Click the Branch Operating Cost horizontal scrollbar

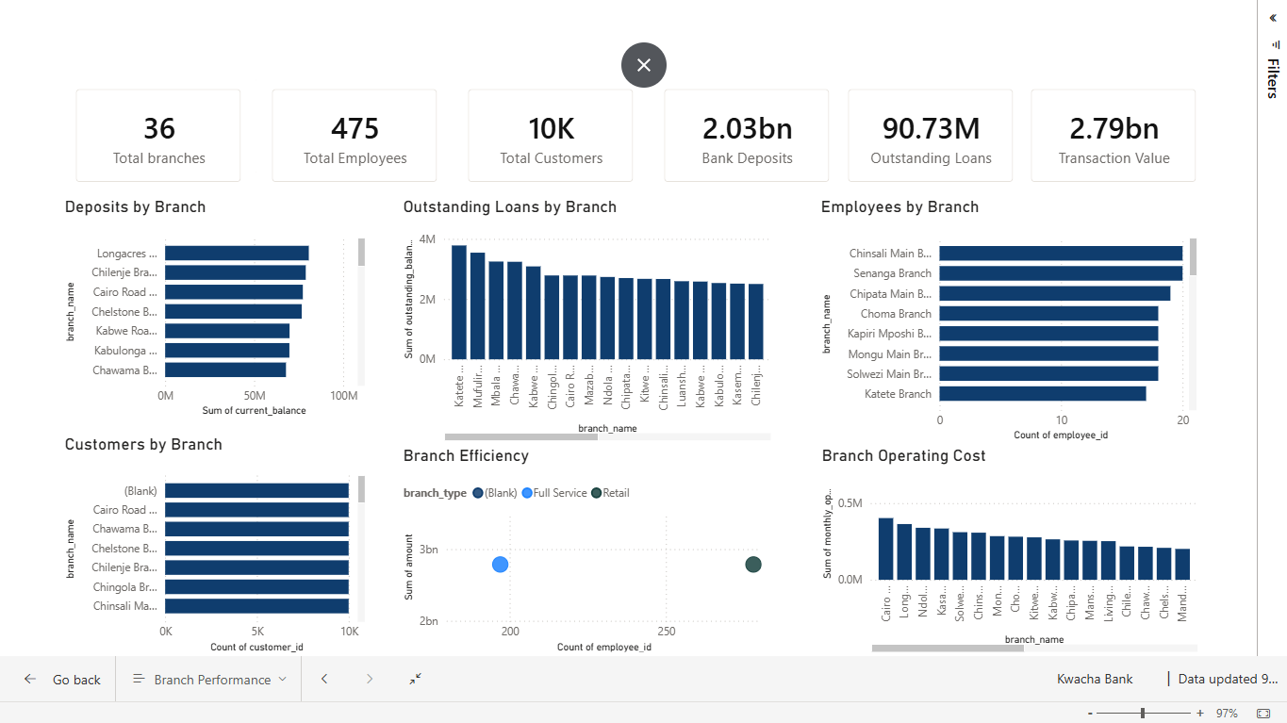[948, 648]
